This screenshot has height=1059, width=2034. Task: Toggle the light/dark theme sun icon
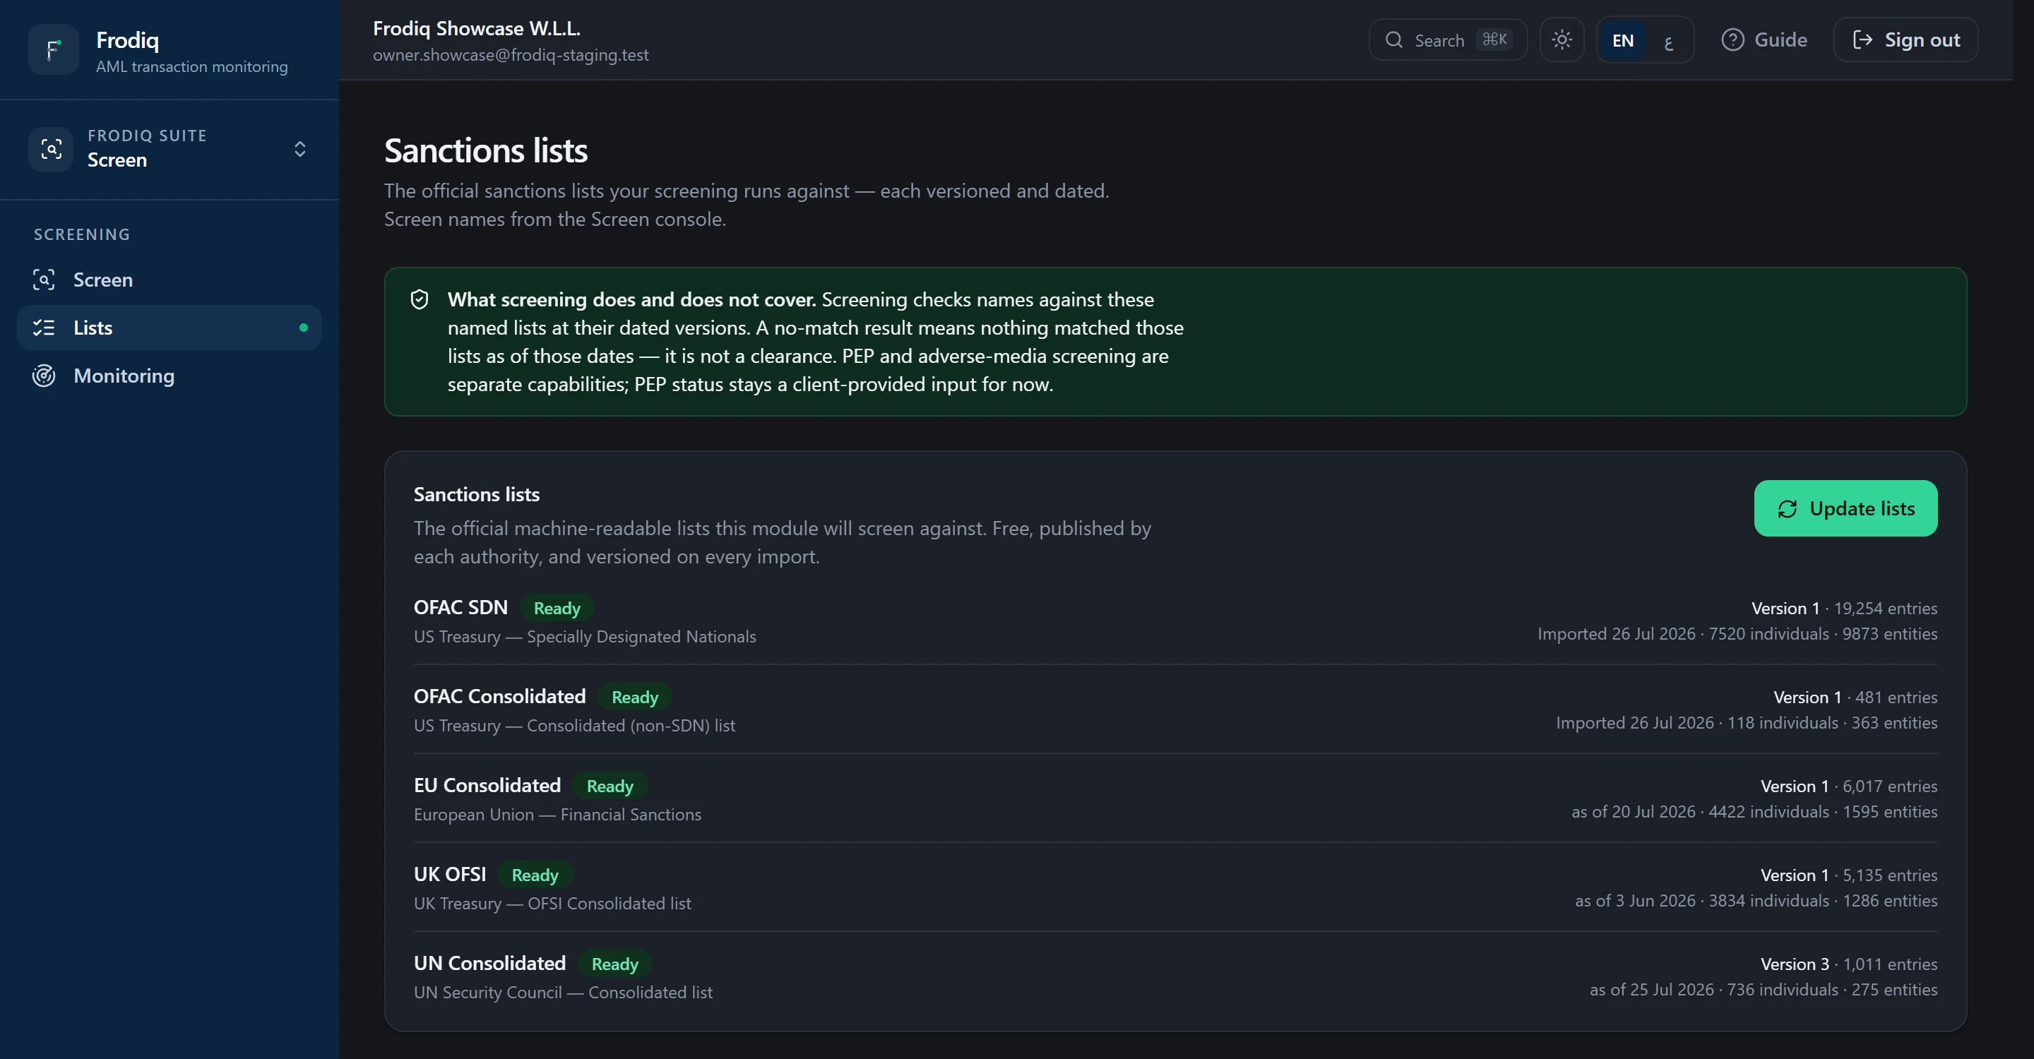point(1561,40)
